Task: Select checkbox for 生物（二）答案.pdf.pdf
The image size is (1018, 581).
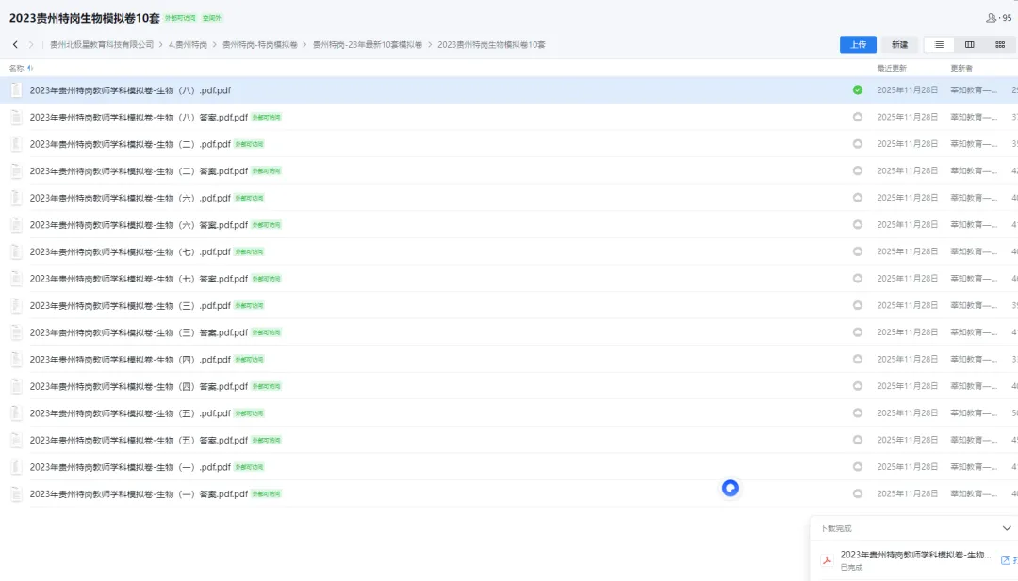Action: tap(858, 170)
